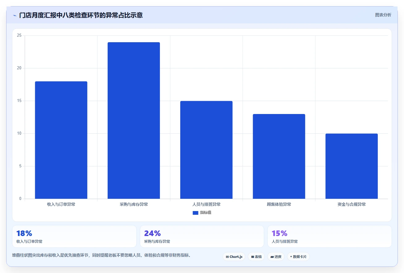Screen dimensions: 404x273
Task: Click y-axis value 5
Action: pyautogui.click(x=20, y=166)
